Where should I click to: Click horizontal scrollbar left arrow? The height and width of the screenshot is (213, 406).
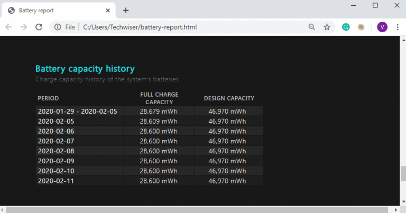(x=2, y=210)
